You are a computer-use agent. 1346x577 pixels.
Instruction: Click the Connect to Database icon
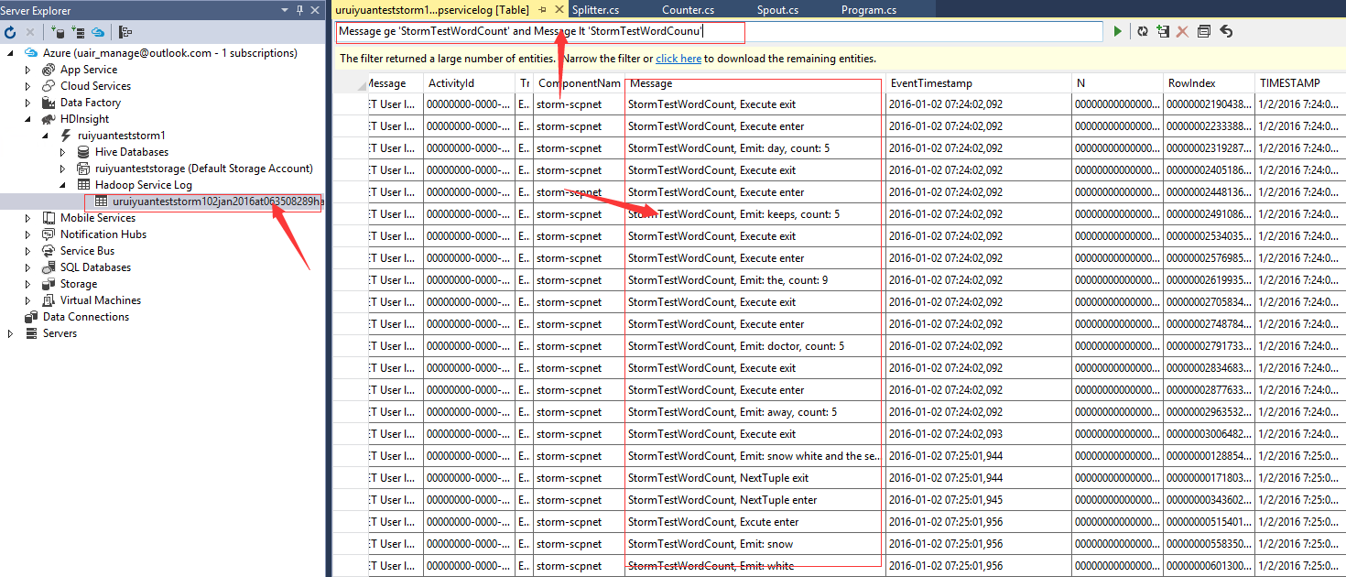point(58,32)
